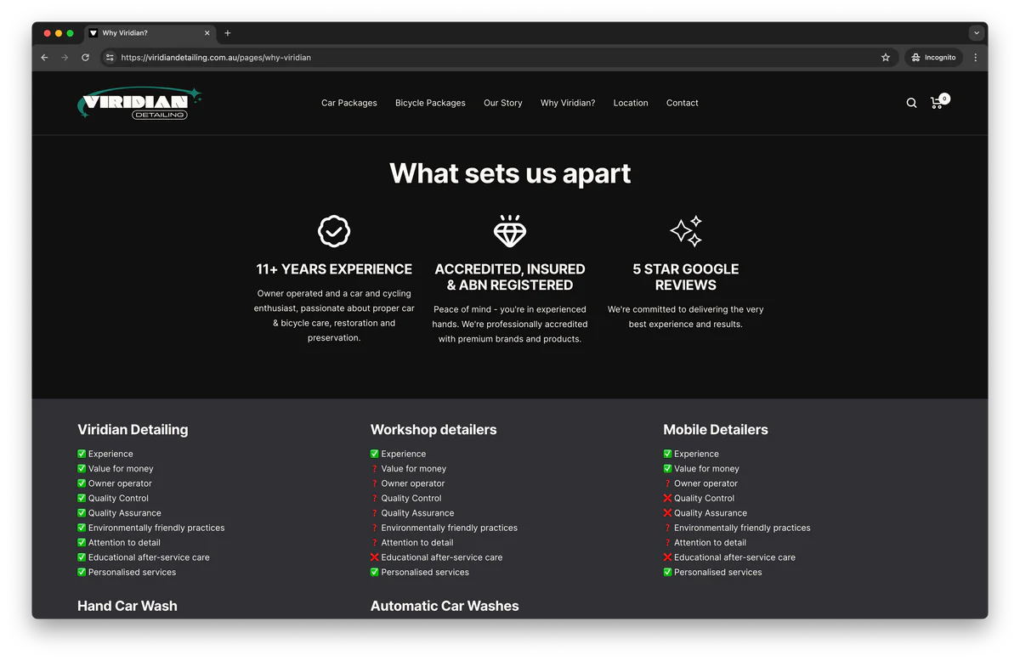Click the 'ACCREDITED, INSURED & ABN REGISTERED' heading
Viewport: 1020px width, 661px height.
(x=510, y=277)
